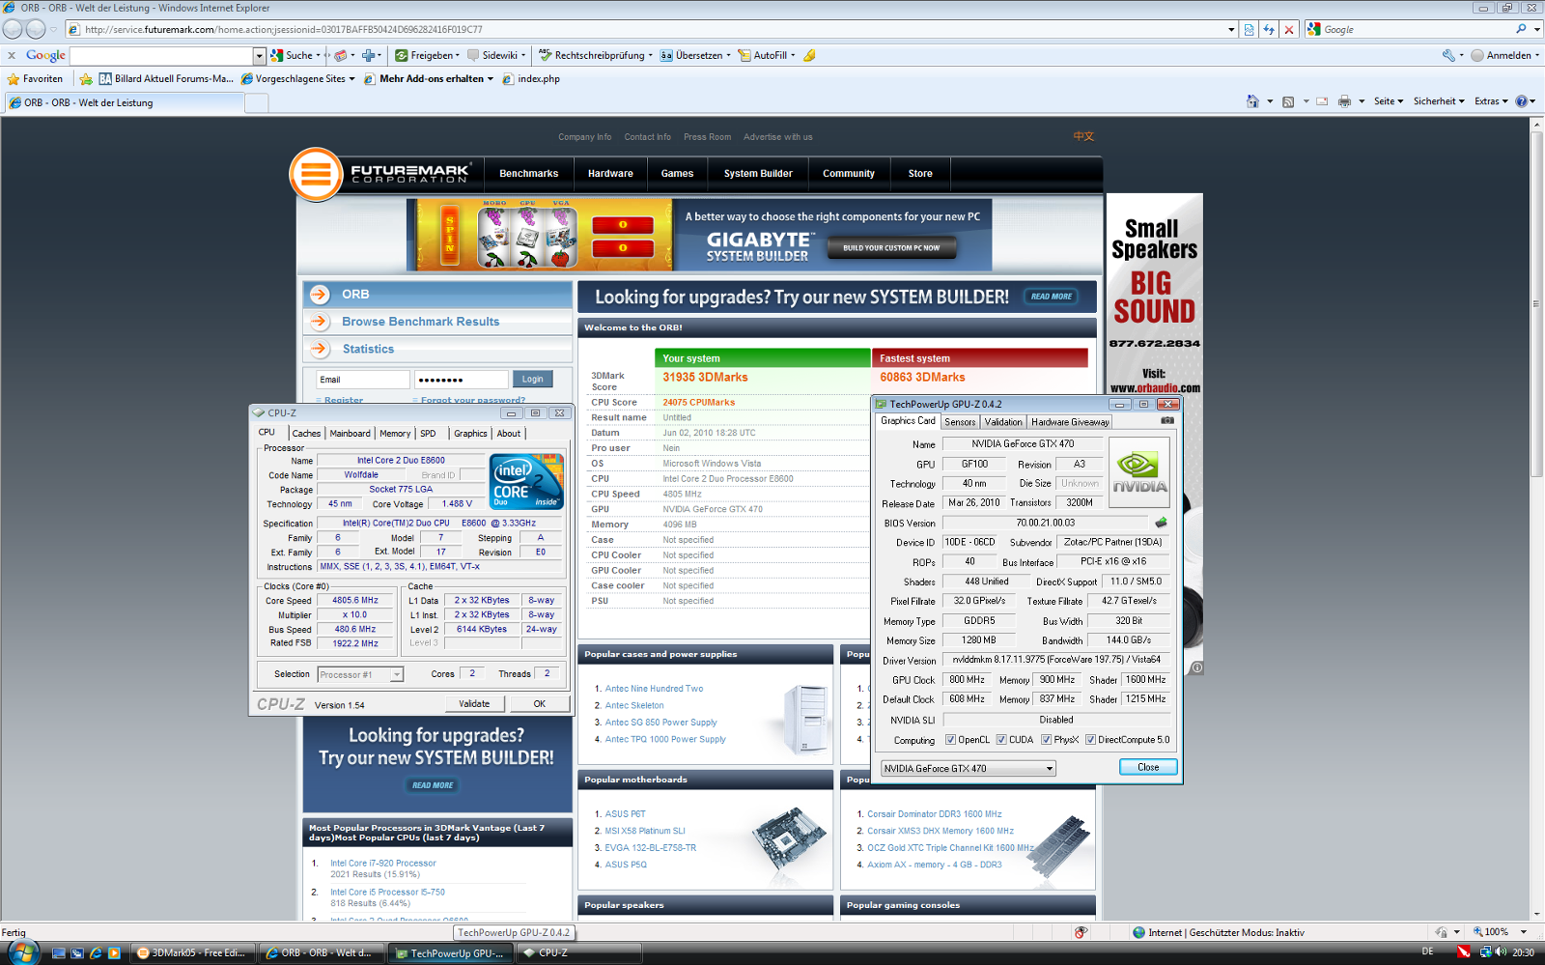1545x965 pixels.
Task: Click into the Email input field
Action: [363, 380]
